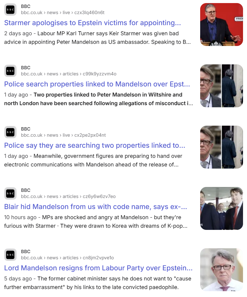Click BBC favicon beside Blair hid Mandelson result
This screenshot has height=297, width=247.
click(x=10, y=193)
